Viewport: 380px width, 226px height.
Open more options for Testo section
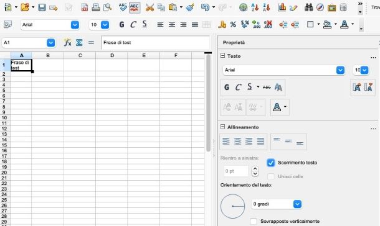373,58
